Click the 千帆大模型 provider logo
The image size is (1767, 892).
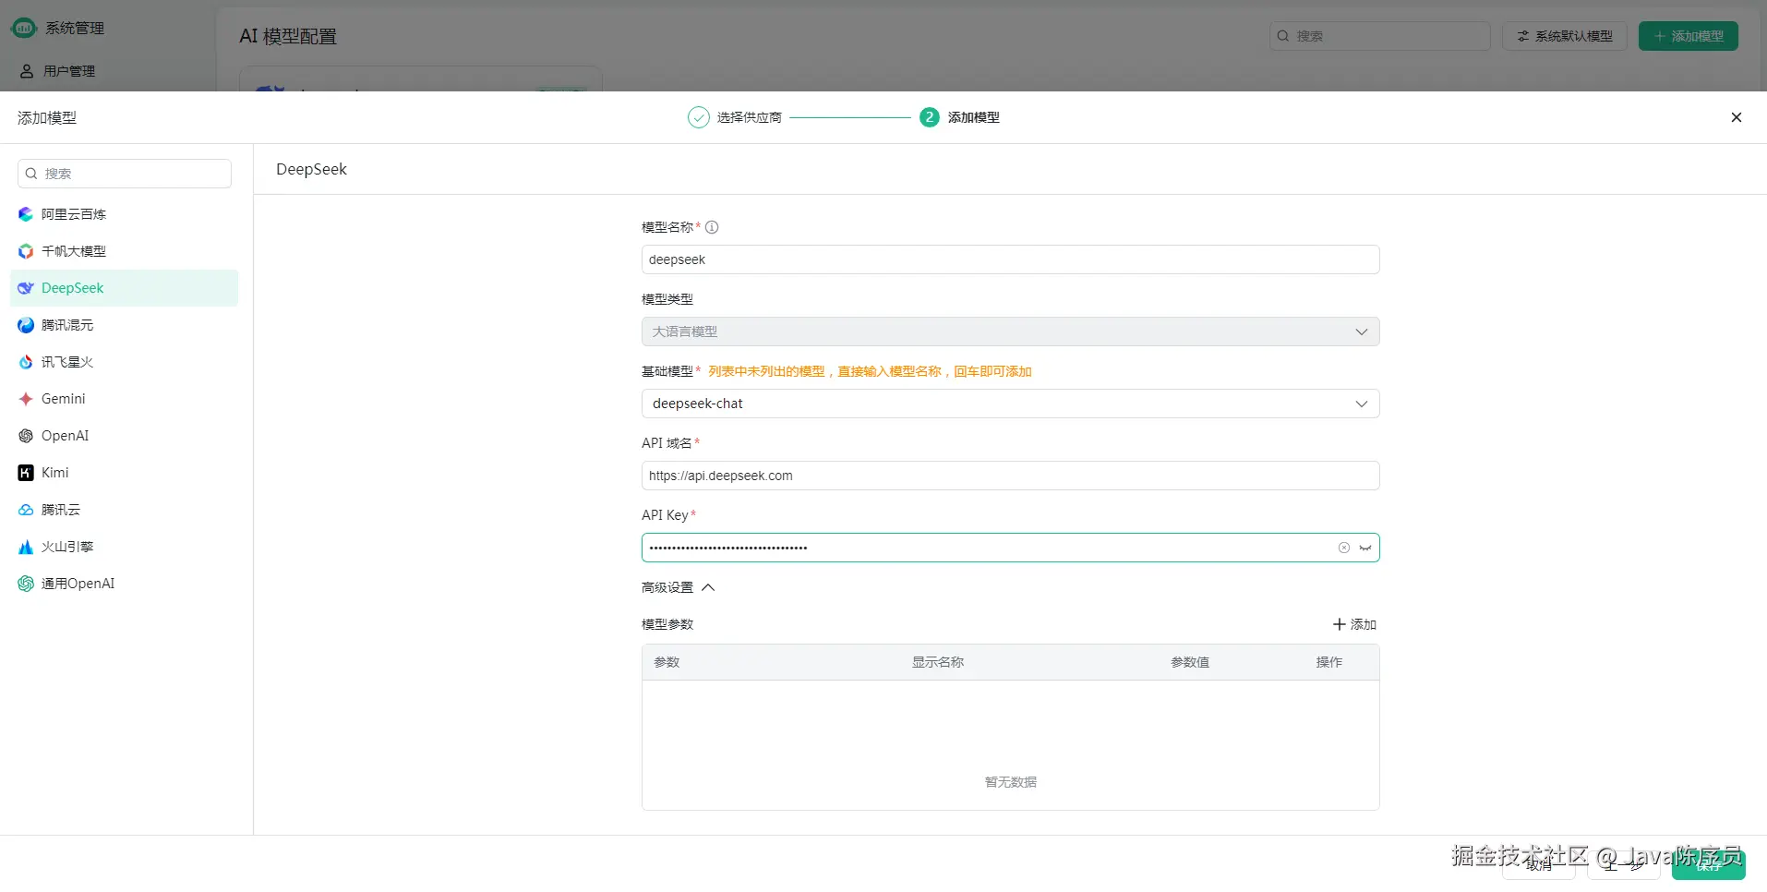[x=26, y=251]
